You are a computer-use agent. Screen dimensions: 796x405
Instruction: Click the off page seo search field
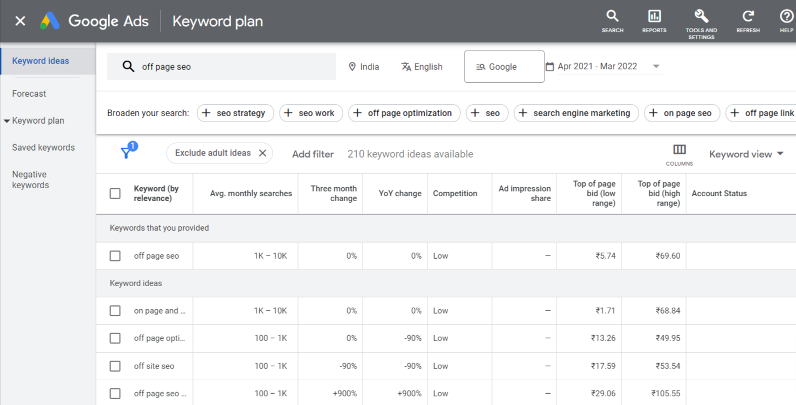(x=222, y=67)
